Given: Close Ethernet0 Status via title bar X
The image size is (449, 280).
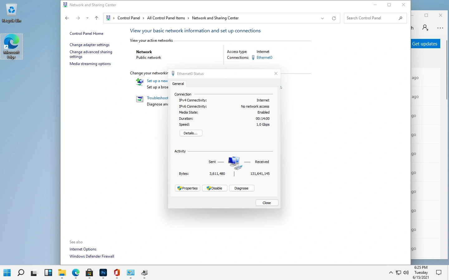Looking at the screenshot, I should [x=276, y=74].
